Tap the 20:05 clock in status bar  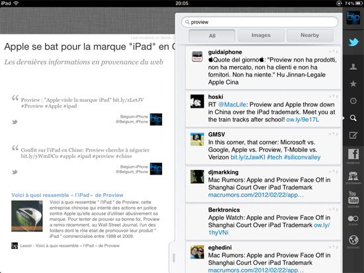pos(182,3)
